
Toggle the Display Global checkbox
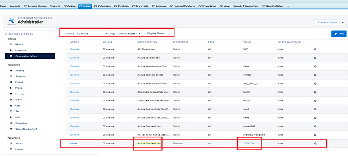(x=144, y=33)
